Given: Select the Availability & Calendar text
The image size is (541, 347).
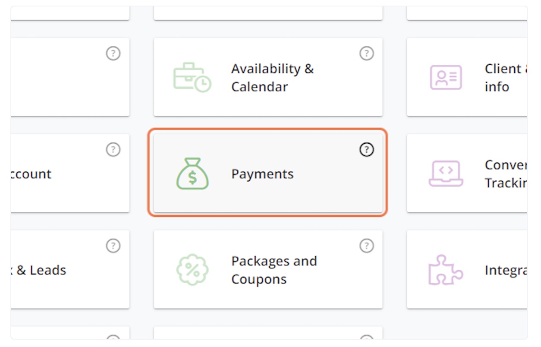Looking at the screenshot, I should [272, 78].
